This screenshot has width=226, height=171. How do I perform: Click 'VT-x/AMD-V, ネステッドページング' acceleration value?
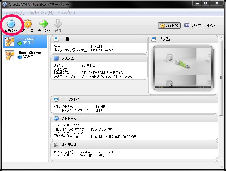(x=107, y=76)
